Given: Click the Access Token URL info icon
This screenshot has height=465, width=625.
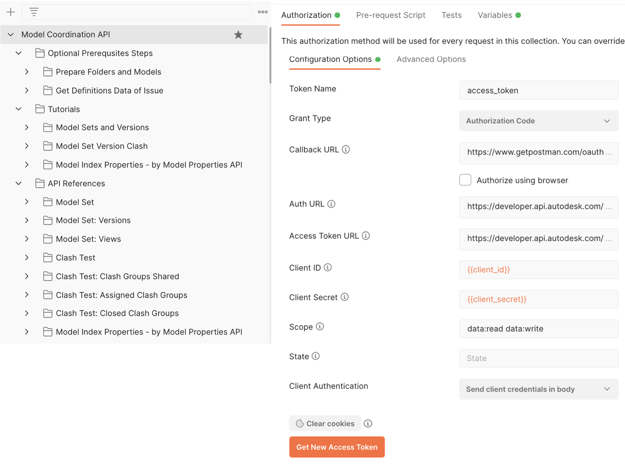Looking at the screenshot, I should click(x=366, y=236).
